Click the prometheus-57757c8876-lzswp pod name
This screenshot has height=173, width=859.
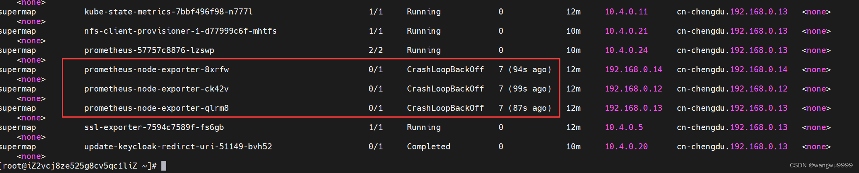click(x=149, y=50)
